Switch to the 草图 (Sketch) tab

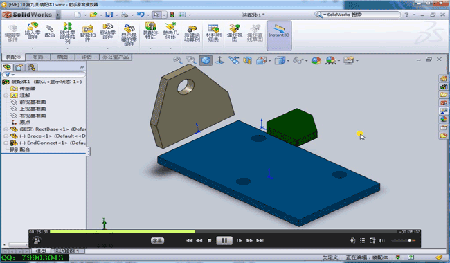pyautogui.click(x=62, y=57)
